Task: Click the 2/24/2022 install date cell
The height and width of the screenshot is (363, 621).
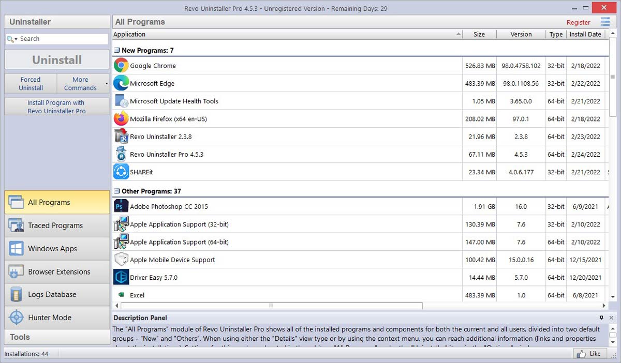Action: coord(585,154)
